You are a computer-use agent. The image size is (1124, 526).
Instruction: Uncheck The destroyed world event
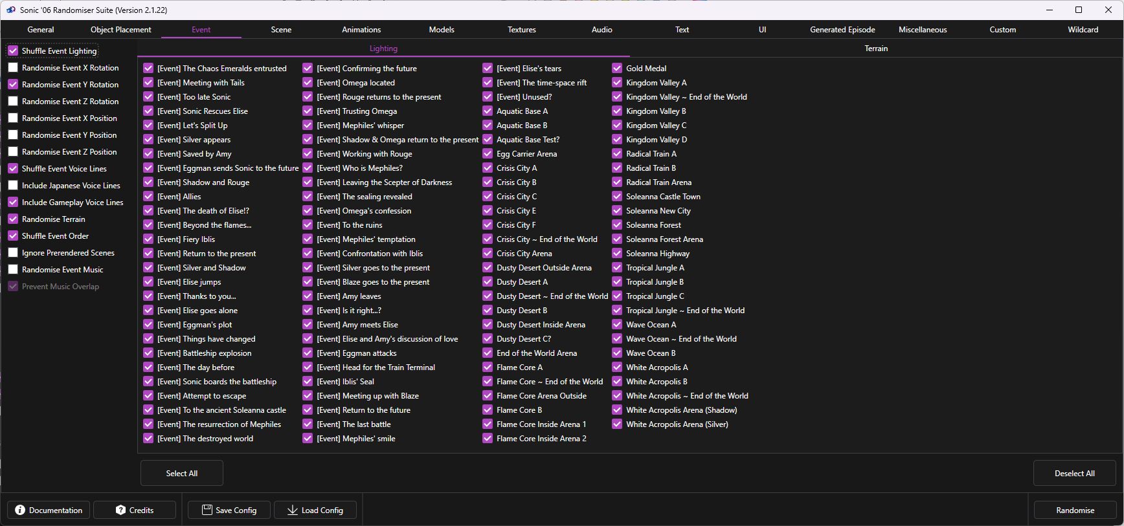[x=148, y=438]
